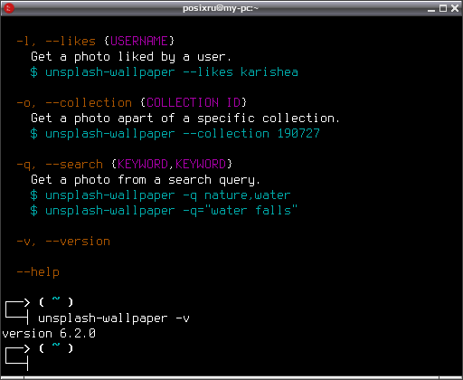Click the {USERNAME} placeholder text
This screenshot has height=380, width=463.
coord(139,41)
